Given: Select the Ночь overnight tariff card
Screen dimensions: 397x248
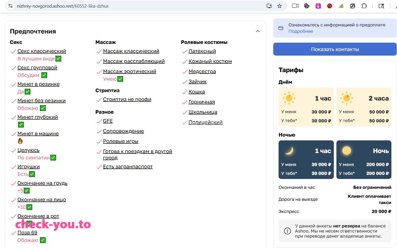Looking at the screenshot, I should (x=364, y=160).
